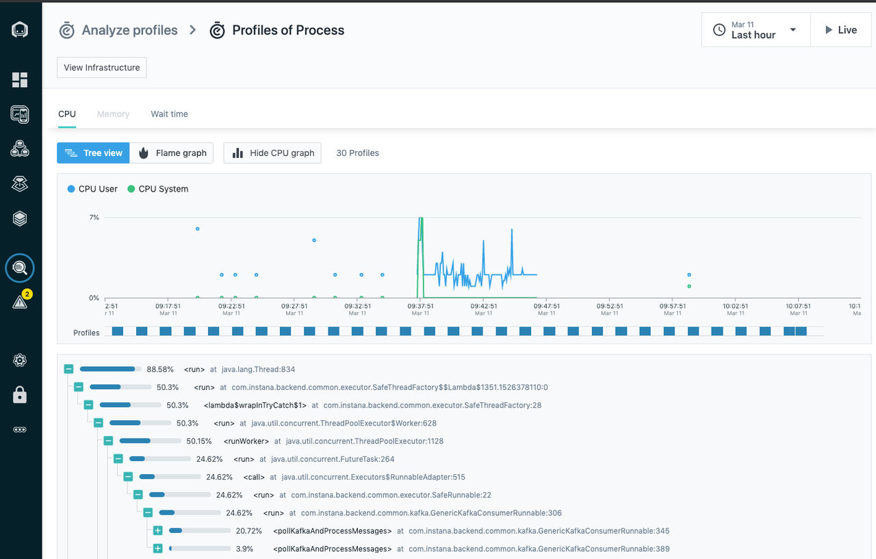
Task: Select the first profile block in Profiles timeline
Action: coord(118,331)
